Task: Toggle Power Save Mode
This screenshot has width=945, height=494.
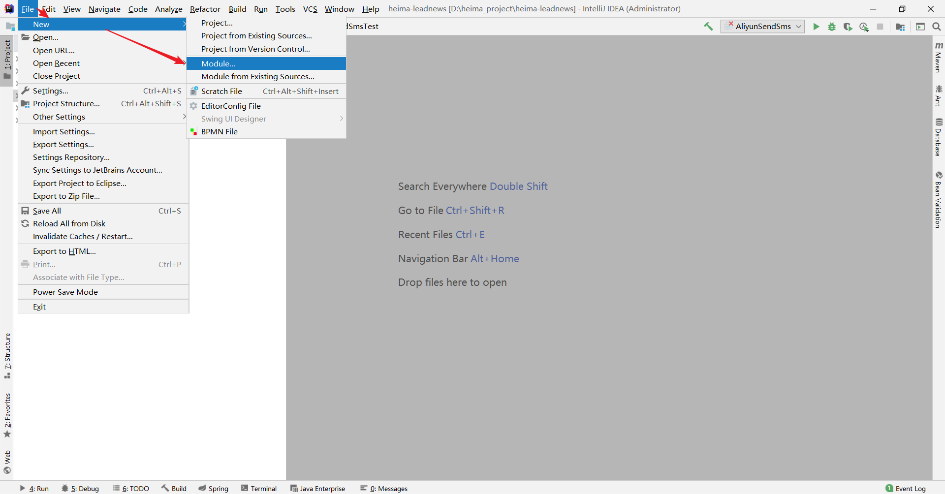Action: click(x=102, y=292)
